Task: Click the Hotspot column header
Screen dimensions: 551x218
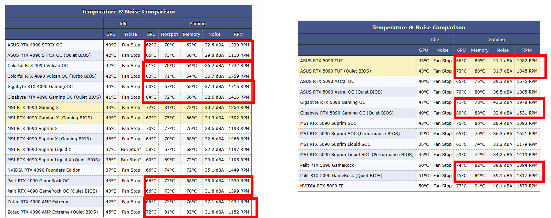Action: pos(169,34)
